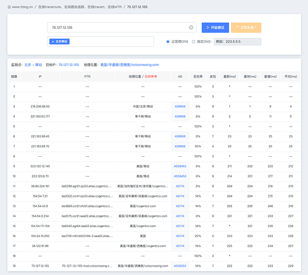Image resolution: width=308 pixels, height=275 pixels.
Task: Open the target IP 75.127.12.155 link in the results panel
Action: point(69,65)
